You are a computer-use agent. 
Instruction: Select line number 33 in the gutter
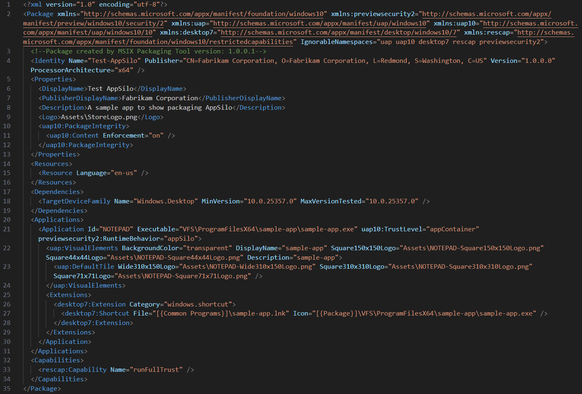click(x=7, y=370)
